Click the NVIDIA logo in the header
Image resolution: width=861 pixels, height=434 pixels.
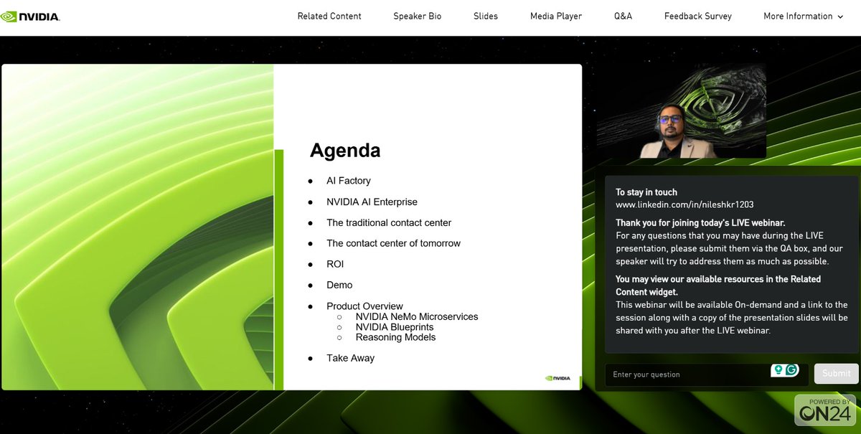[x=30, y=16]
